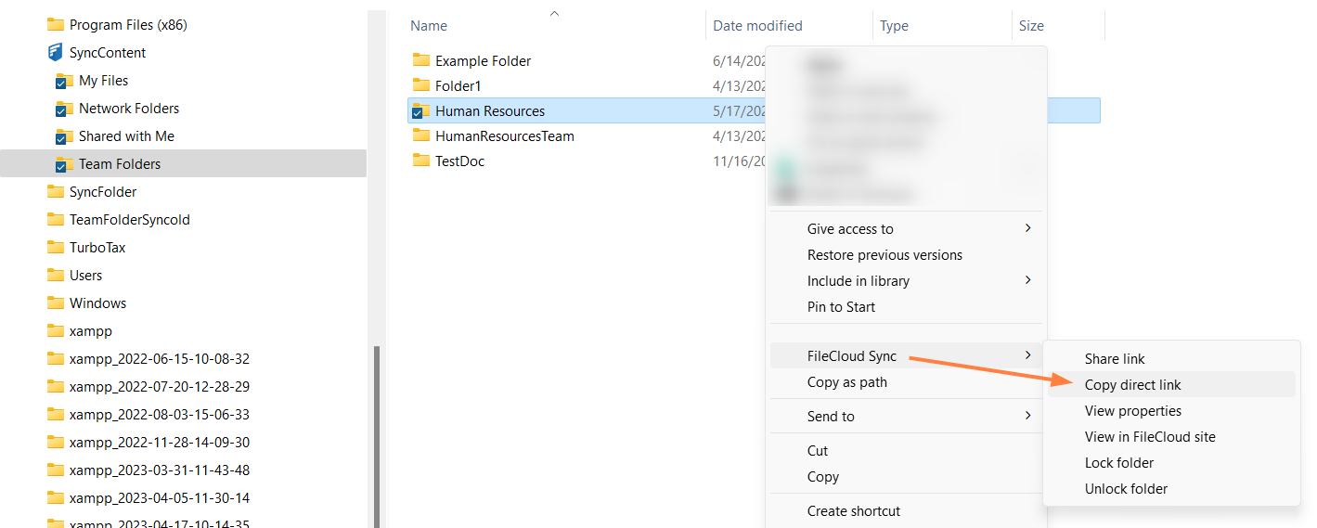This screenshot has width=1317, height=528.
Task: Sort files by Name column header
Action: (429, 26)
